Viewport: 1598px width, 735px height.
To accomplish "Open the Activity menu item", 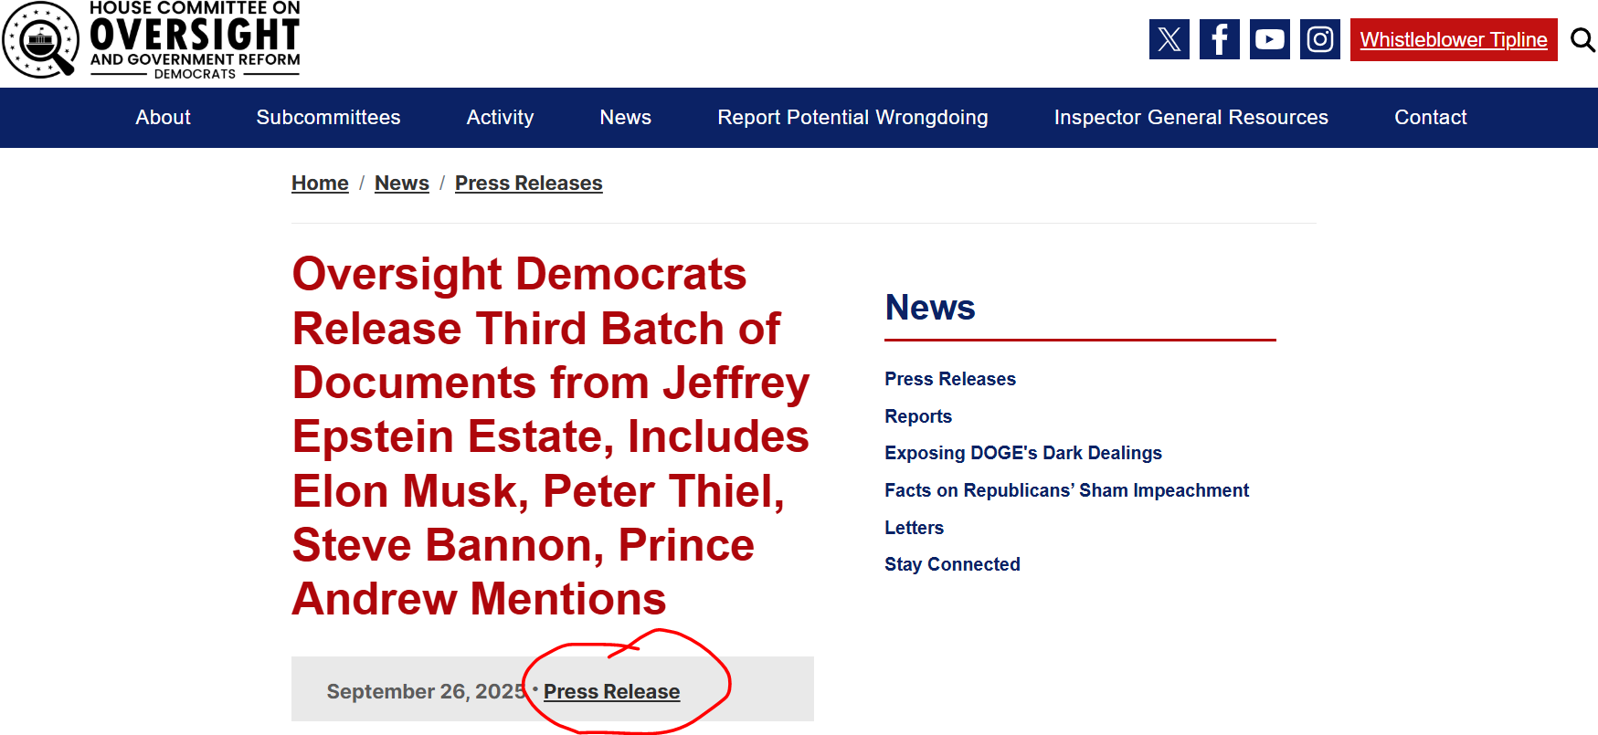I will coord(500,118).
